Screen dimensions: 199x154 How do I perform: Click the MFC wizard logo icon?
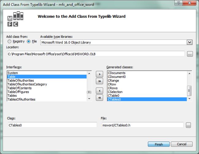[15, 19]
